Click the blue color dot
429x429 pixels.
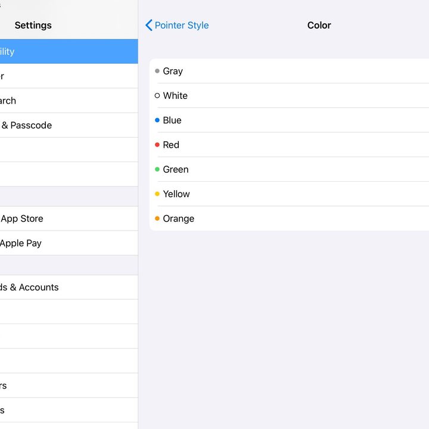click(157, 120)
